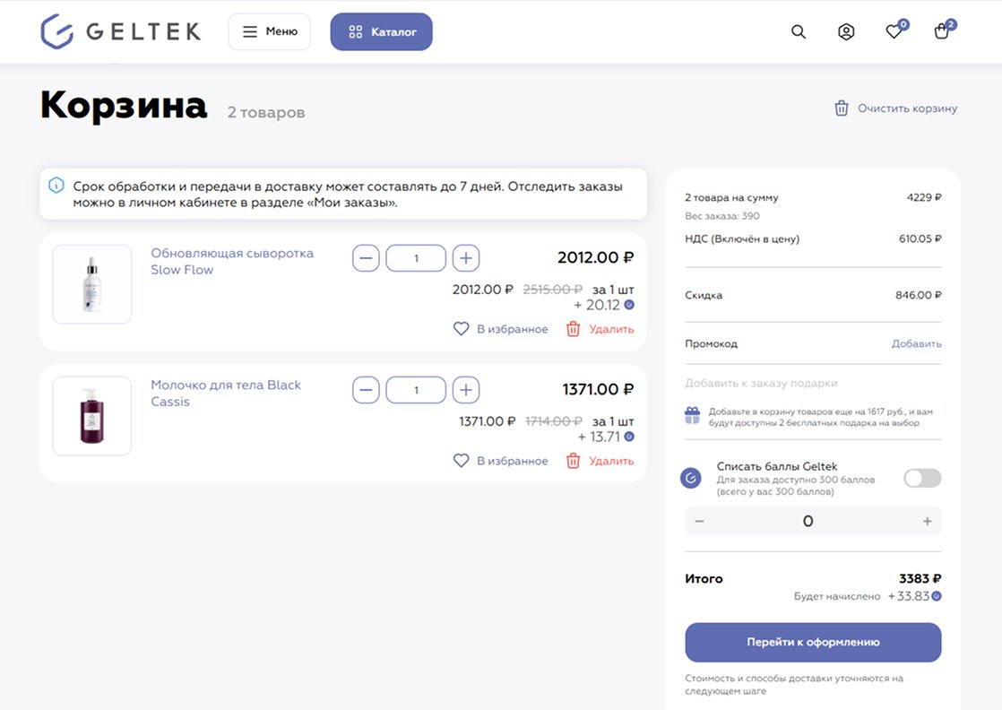Click Перейти к оформлению checkout button

click(x=813, y=643)
